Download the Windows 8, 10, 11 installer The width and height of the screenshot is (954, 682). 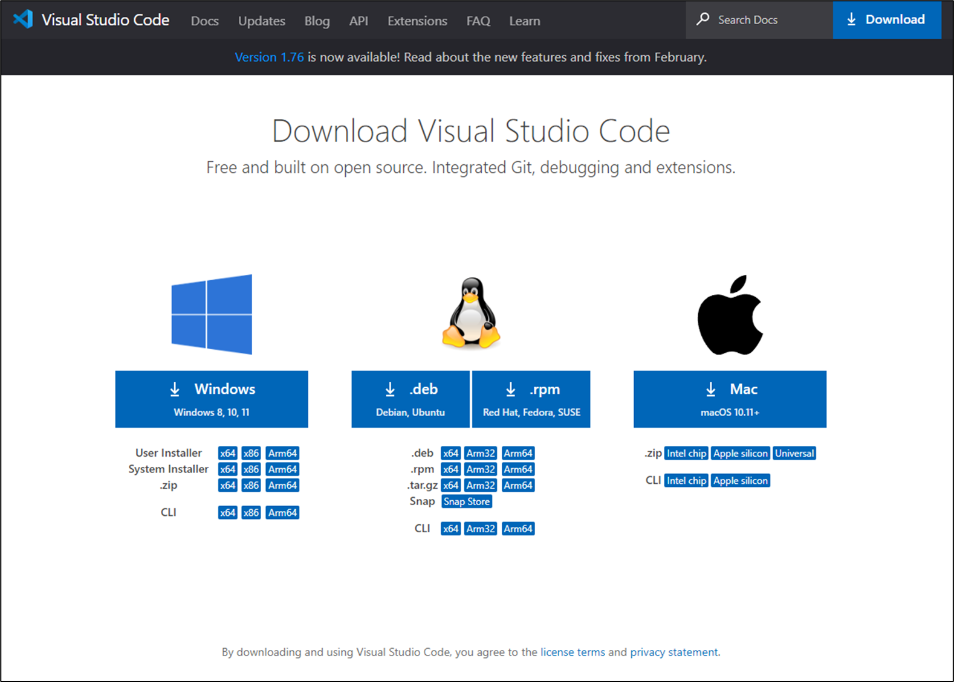[x=212, y=399]
